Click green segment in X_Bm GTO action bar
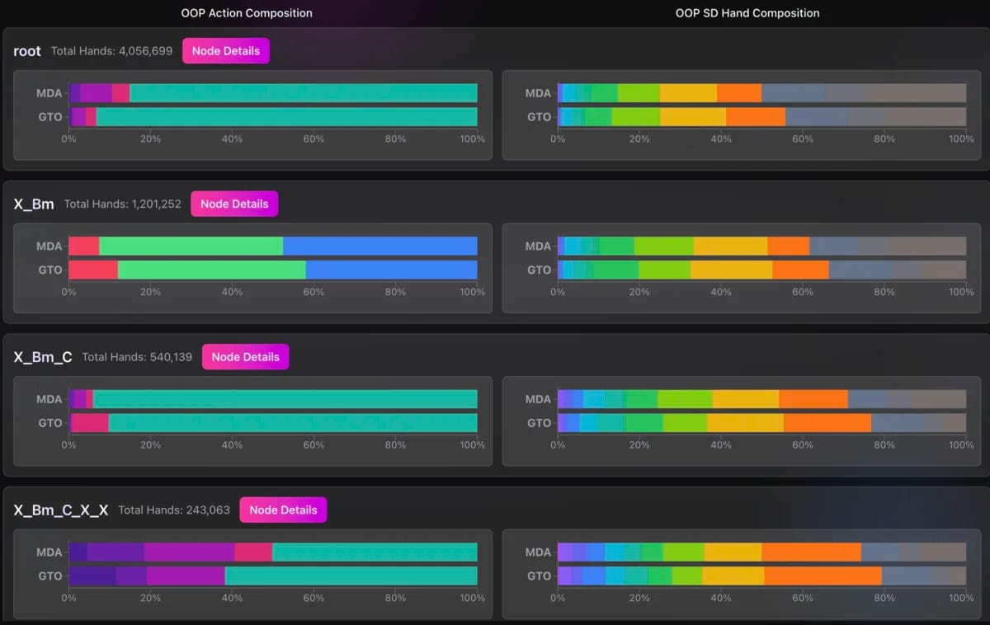This screenshot has height=625, width=990. 211,270
